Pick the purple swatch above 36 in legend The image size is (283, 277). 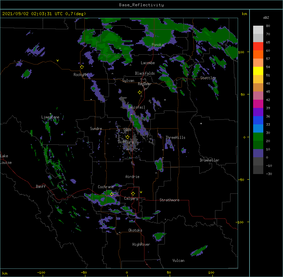coord(258,112)
